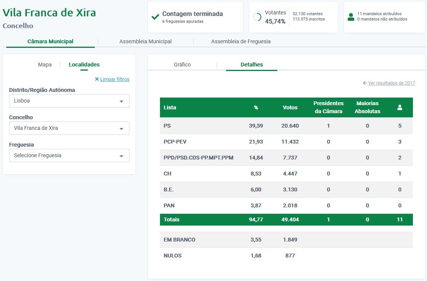This screenshot has height=281, width=427.
Task: Open the Distrito/Região Autónoma dropdown showing Lisboa
Action: click(69, 101)
